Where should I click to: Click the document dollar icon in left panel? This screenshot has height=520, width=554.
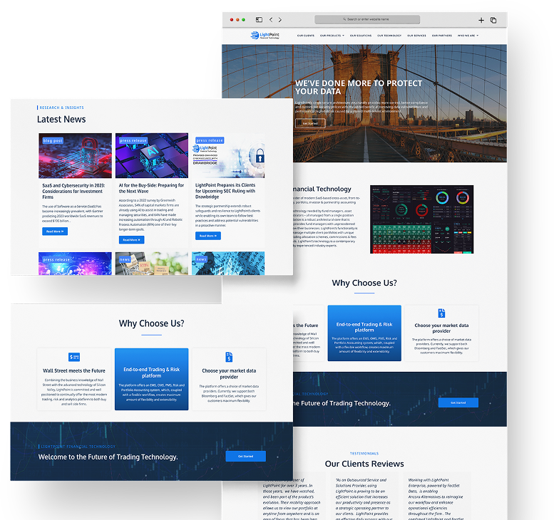click(x=229, y=357)
